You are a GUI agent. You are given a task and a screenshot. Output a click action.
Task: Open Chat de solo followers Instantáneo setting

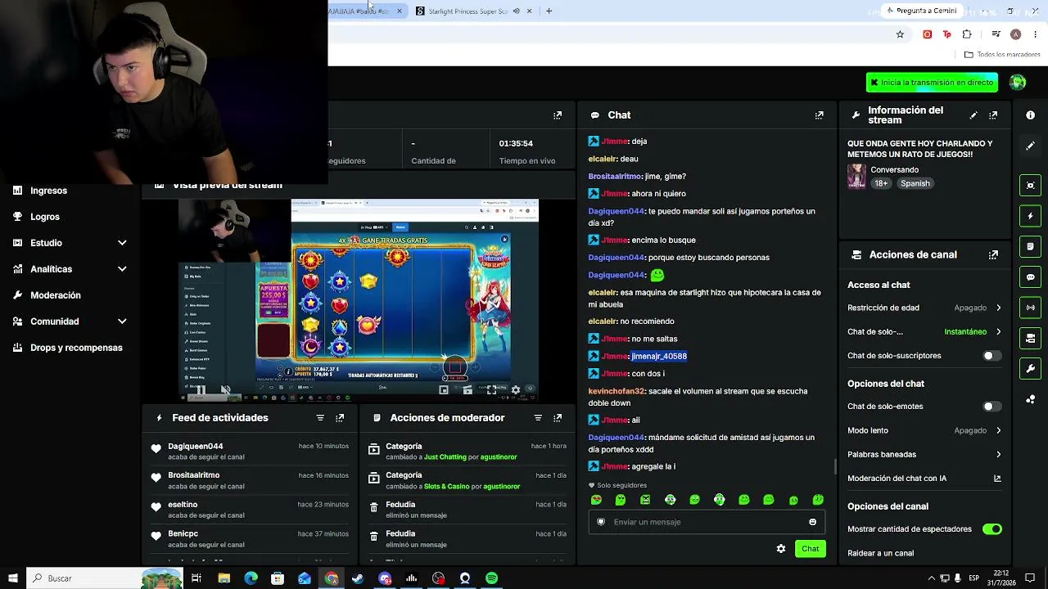pyautogui.click(x=924, y=332)
